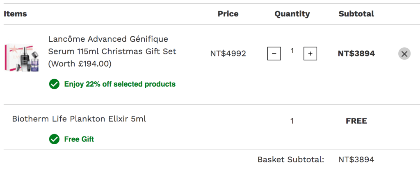Click the Biotherm gift quantity 1
The height and width of the screenshot is (170, 420).
click(292, 121)
